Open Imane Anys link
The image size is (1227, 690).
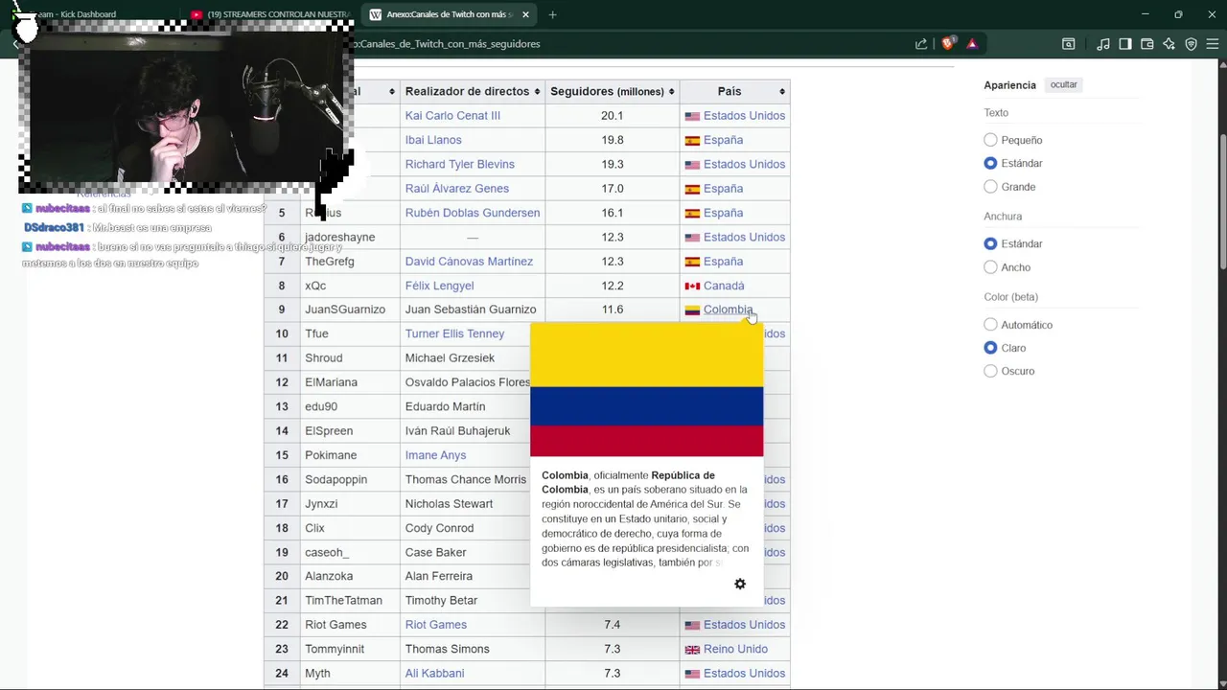click(x=435, y=455)
